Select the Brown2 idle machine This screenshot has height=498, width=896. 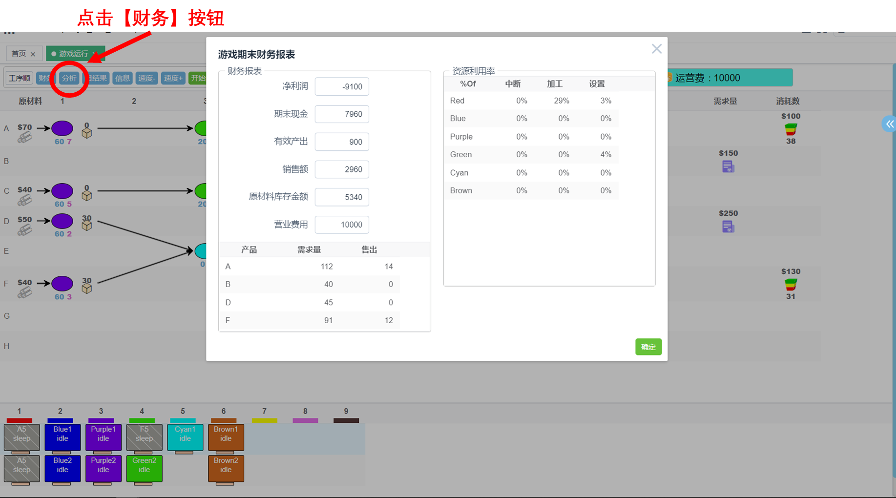tap(226, 468)
